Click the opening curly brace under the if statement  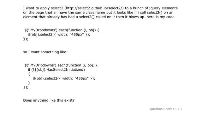point(29,74)
